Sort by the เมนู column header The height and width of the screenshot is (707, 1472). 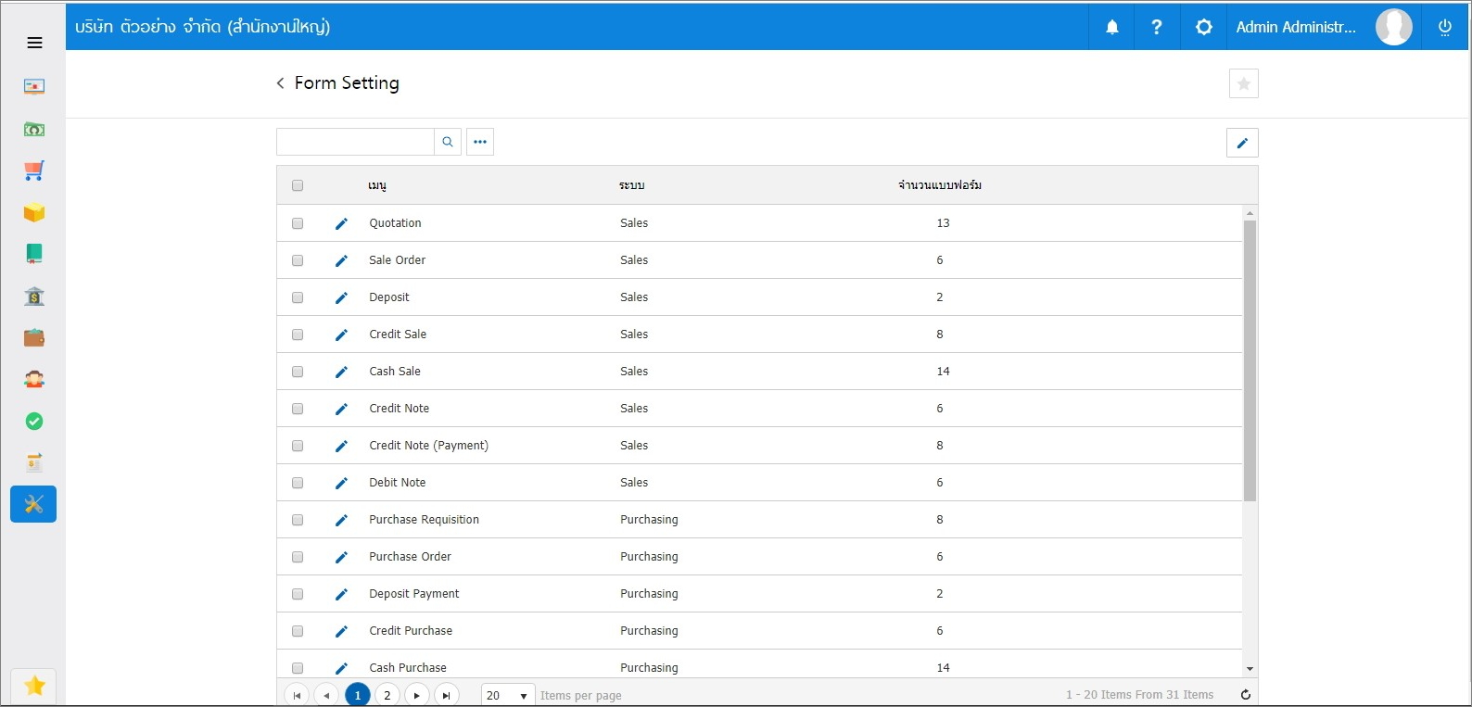pos(377,185)
